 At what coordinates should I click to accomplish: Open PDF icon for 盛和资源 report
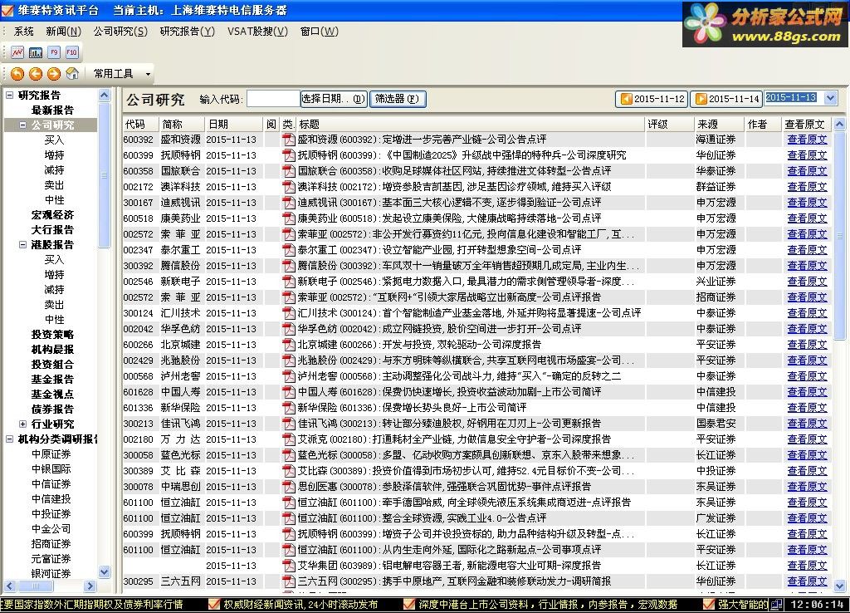(x=289, y=140)
